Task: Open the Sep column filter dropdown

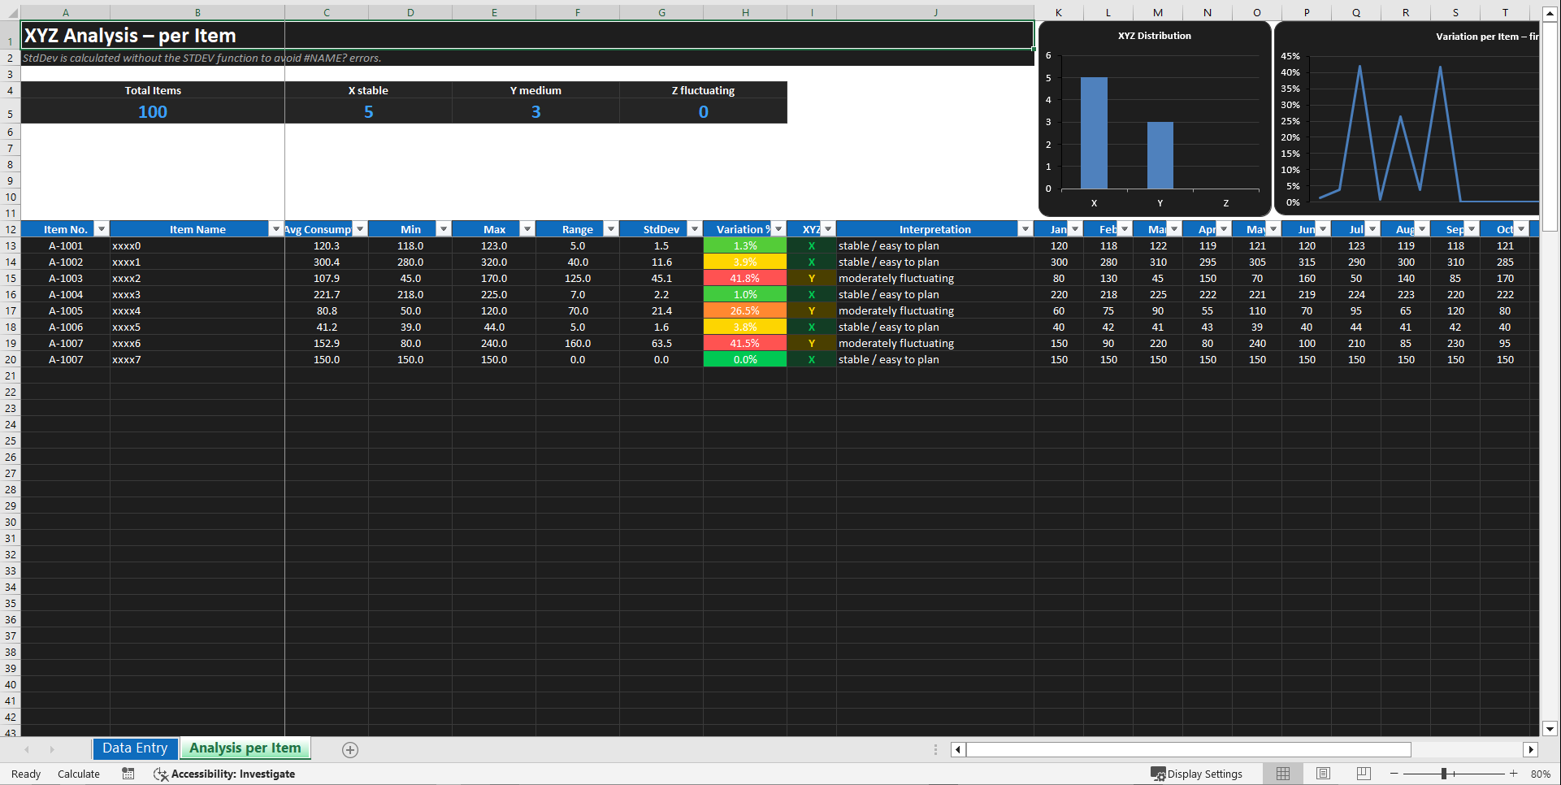Action: pyautogui.click(x=1472, y=229)
